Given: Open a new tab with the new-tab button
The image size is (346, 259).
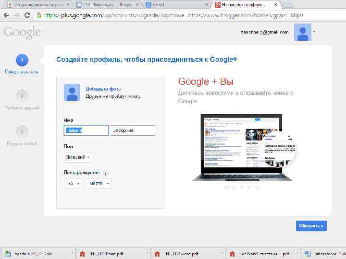Looking at the screenshot, I should coord(287,5).
